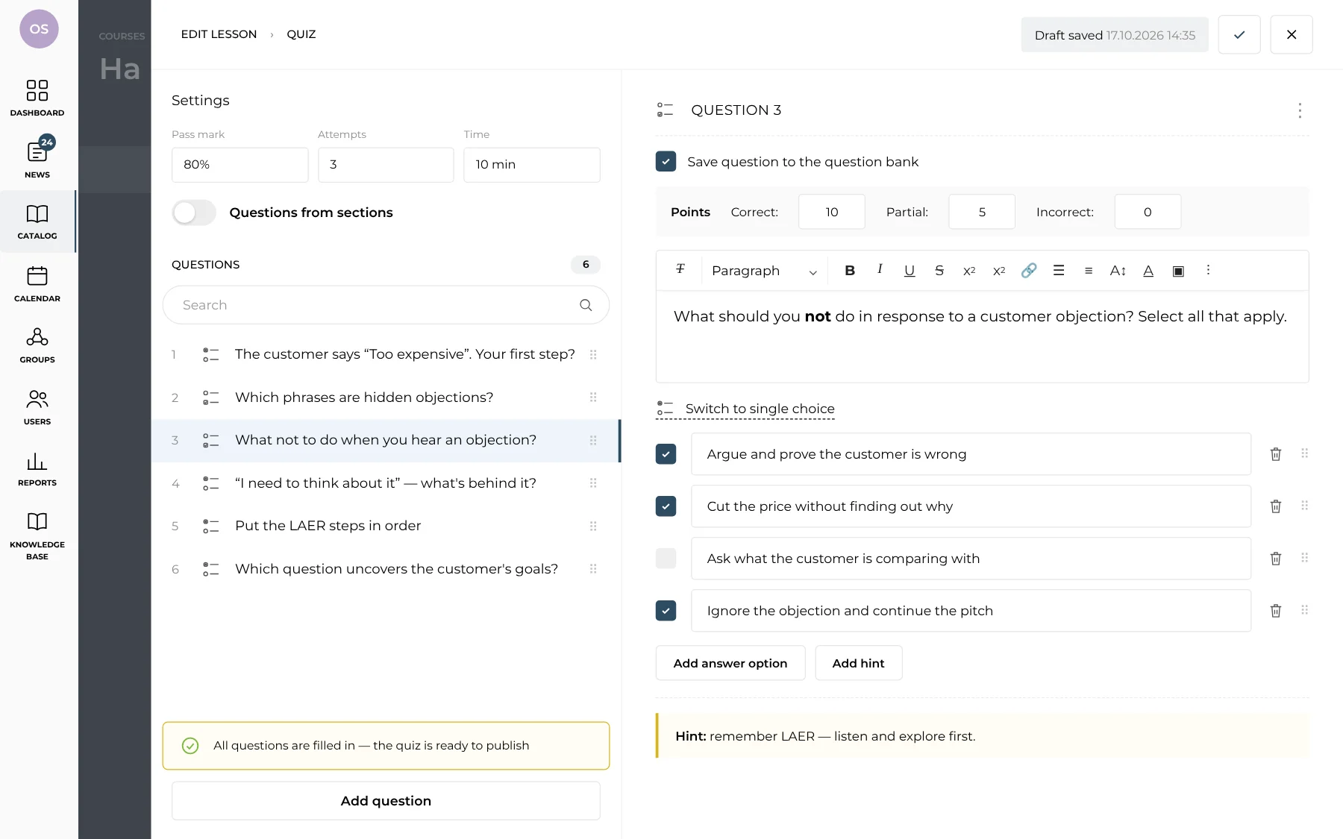Delete the "Ignore the objection" answer option
Screen dimensions: 1343x839
1276,611
